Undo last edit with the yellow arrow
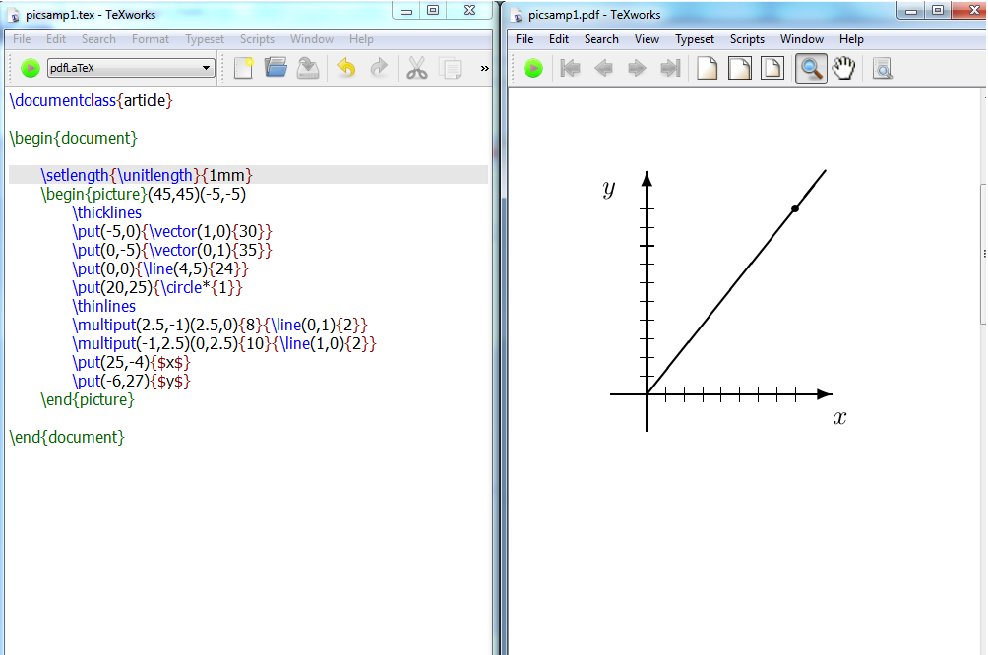 point(346,68)
